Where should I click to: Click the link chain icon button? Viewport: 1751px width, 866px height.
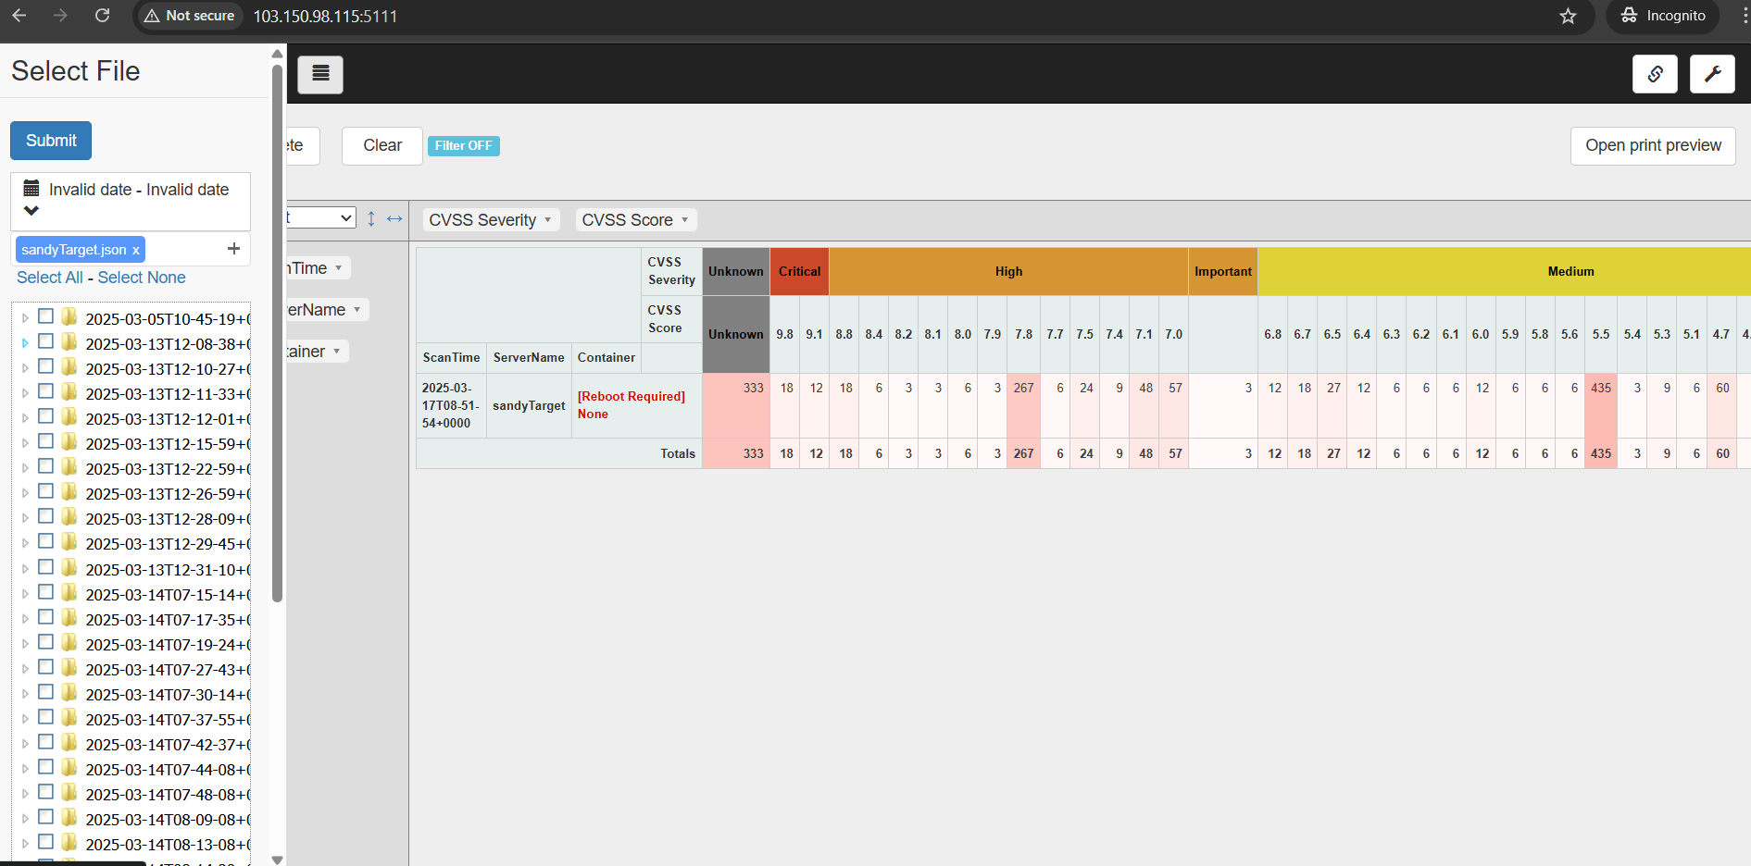click(1655, 74)
